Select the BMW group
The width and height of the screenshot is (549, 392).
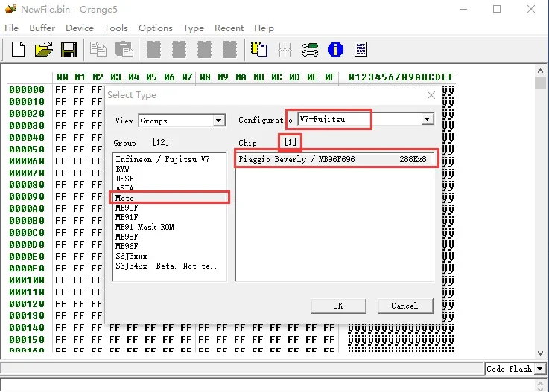pyautogui.click(x=169, y=170)
